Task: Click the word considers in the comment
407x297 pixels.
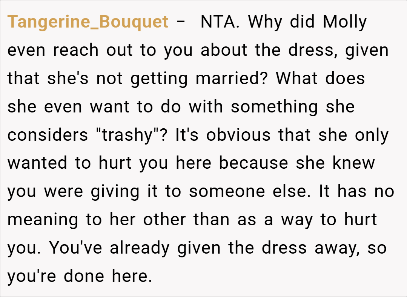Action: (x=48, y=135)
